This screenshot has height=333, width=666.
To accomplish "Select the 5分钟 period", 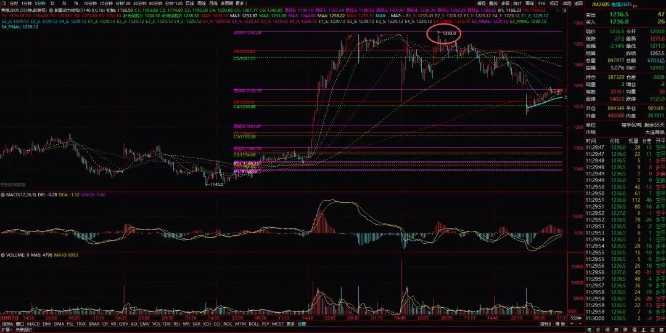I will pos(40,4).
